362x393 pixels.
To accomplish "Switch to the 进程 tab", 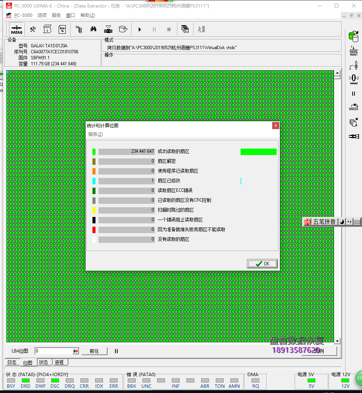I will pos(59,362).
